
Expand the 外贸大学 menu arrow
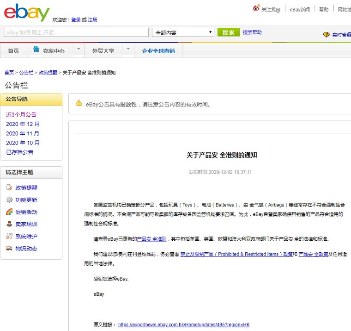128,49
